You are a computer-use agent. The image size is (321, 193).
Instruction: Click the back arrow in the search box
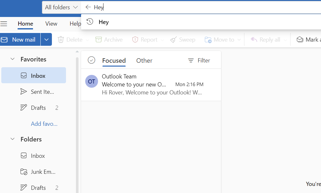tap(88, 7)
